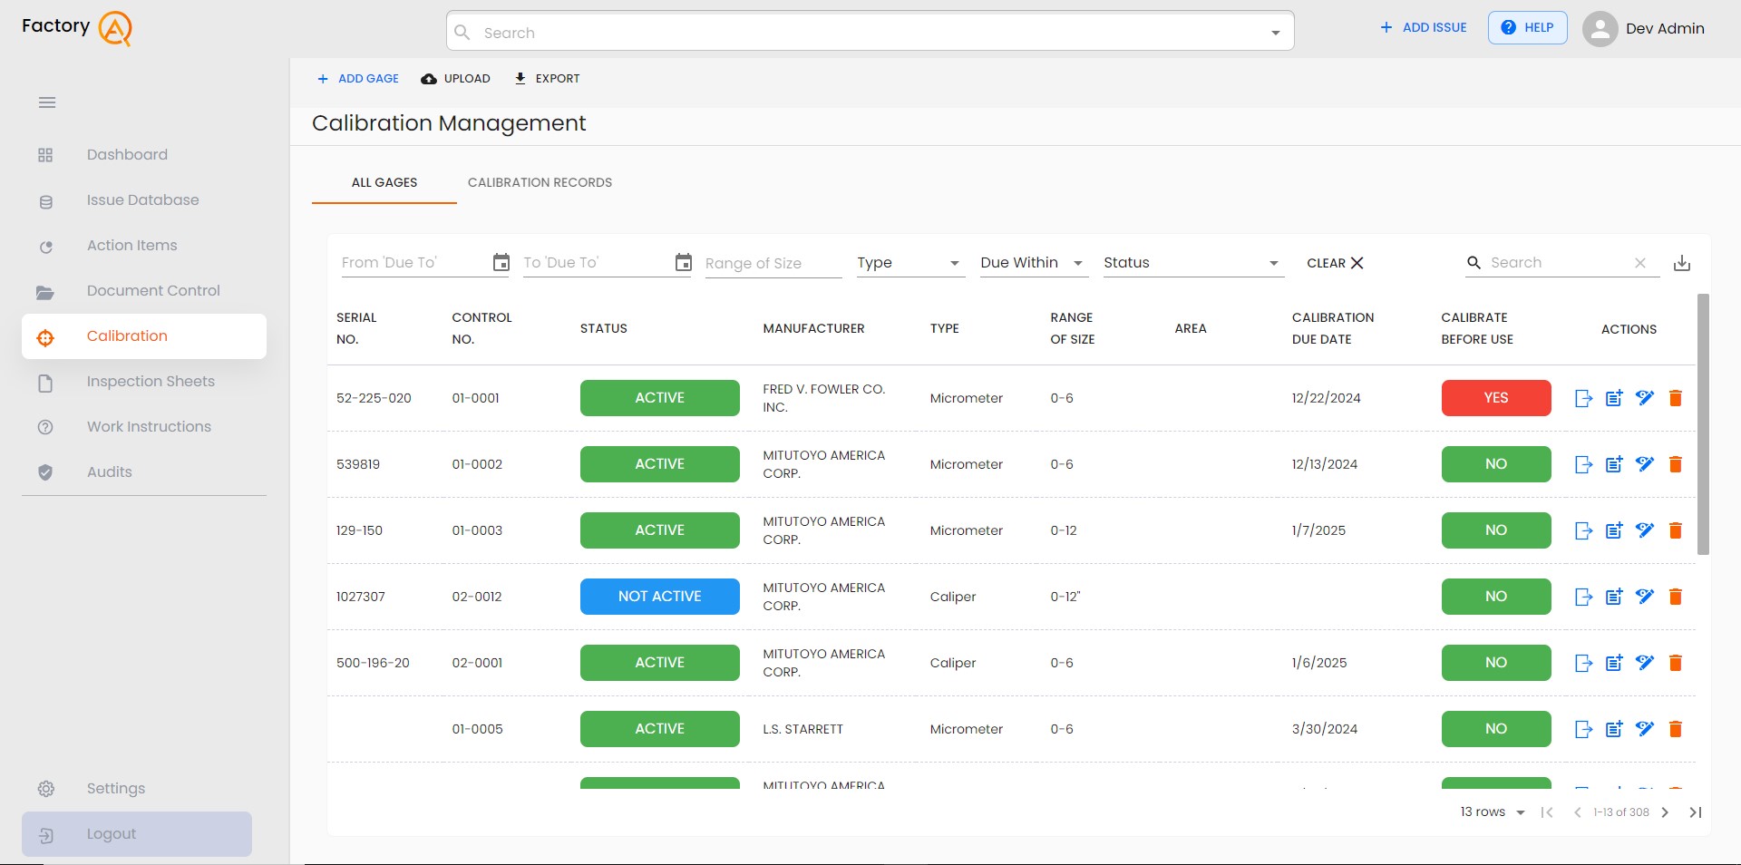This screenshot has height=865, width=1741.
Task: Open the view/edit icon for gage 52-225-020
Action: point(1646,398)
